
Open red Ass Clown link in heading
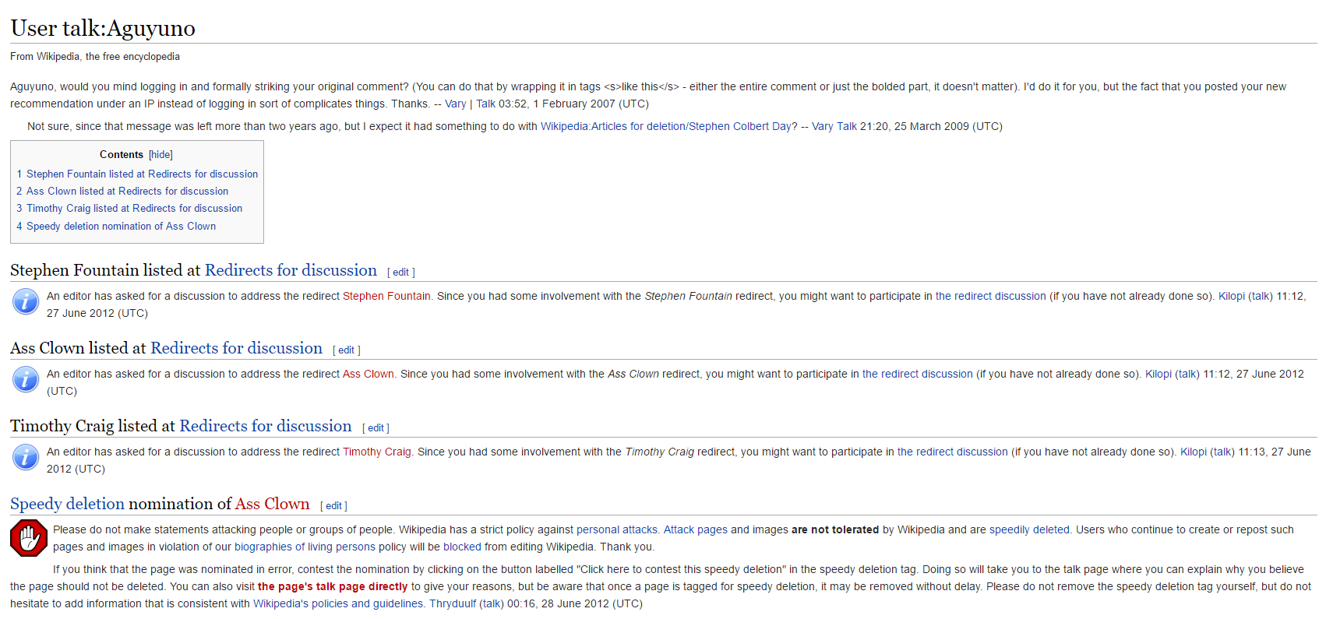point(273,504)
